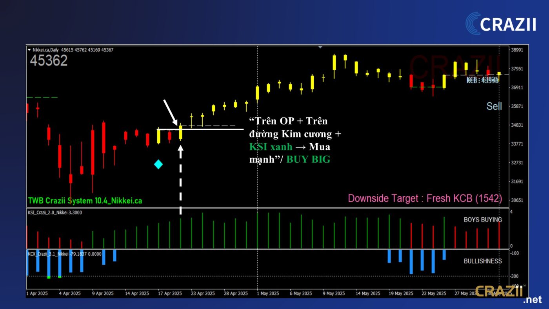549x309 pixels.
Task: Click the Downside Target Fresh KCB text
Action: (x=425, y=198)
